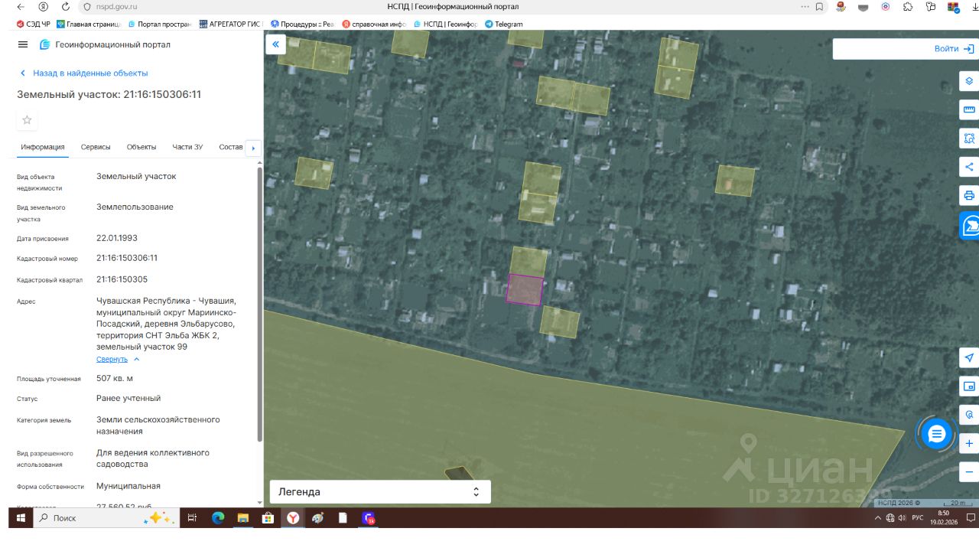Zoom in the map with plus

(969, 443)
